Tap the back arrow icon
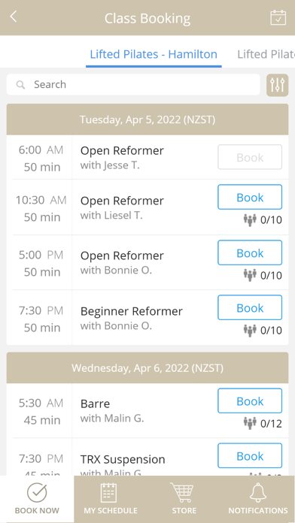 click(x=13, y=17)
